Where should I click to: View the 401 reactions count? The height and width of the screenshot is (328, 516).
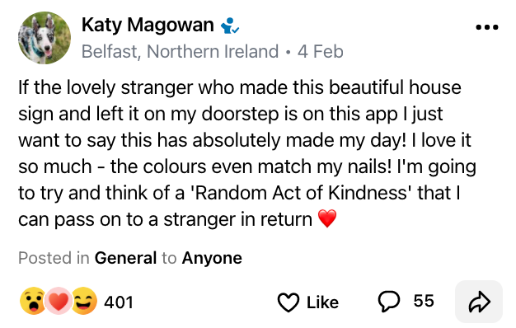(x=119, y=302)
